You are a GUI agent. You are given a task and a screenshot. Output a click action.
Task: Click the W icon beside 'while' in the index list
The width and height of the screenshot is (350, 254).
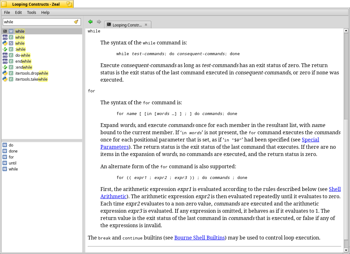pyautogui.click(x=5, y=169)
